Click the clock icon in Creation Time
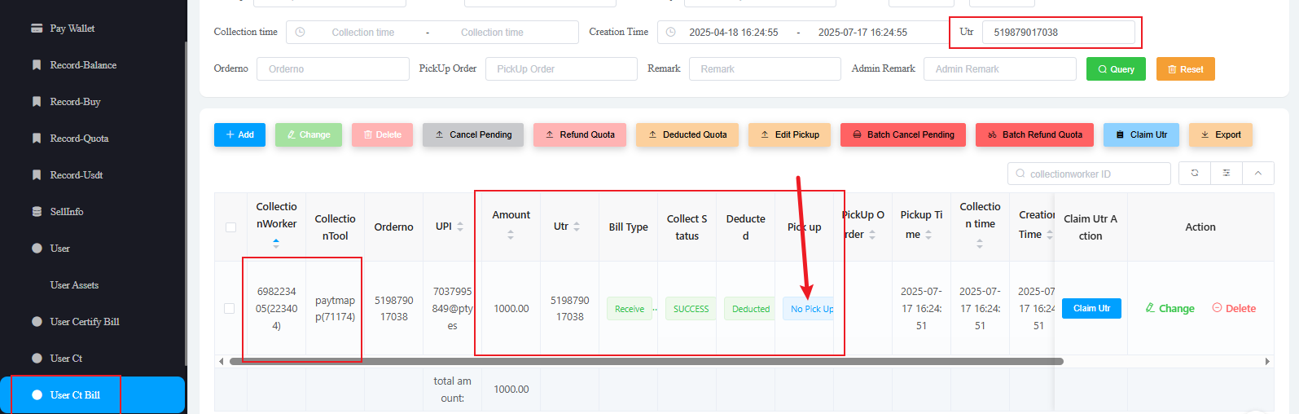Image resolution: width=1299 pixels, height=414 pixels. (671, 33)
